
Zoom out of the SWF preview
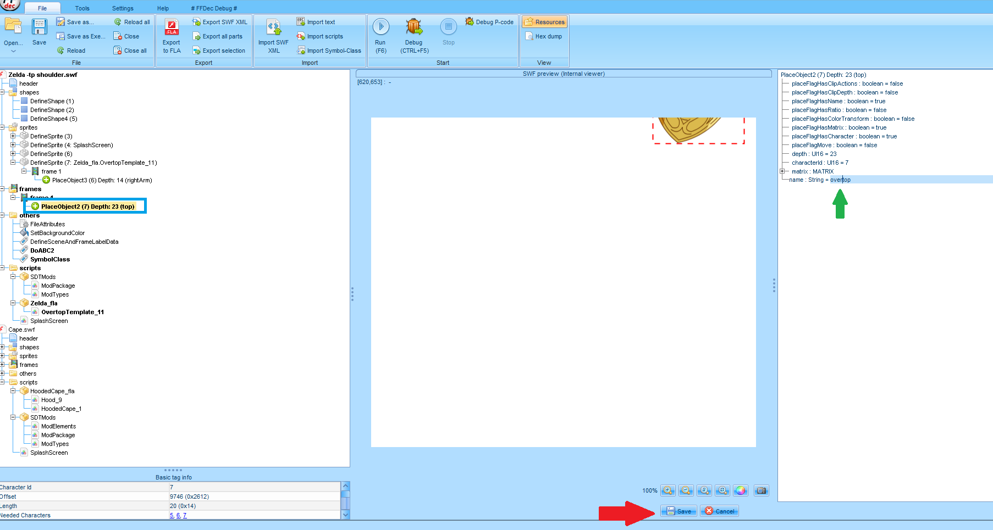point(686,490)
